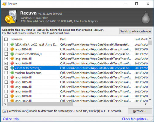Click red status dot beside lang-1030.dll

(12, 77)
